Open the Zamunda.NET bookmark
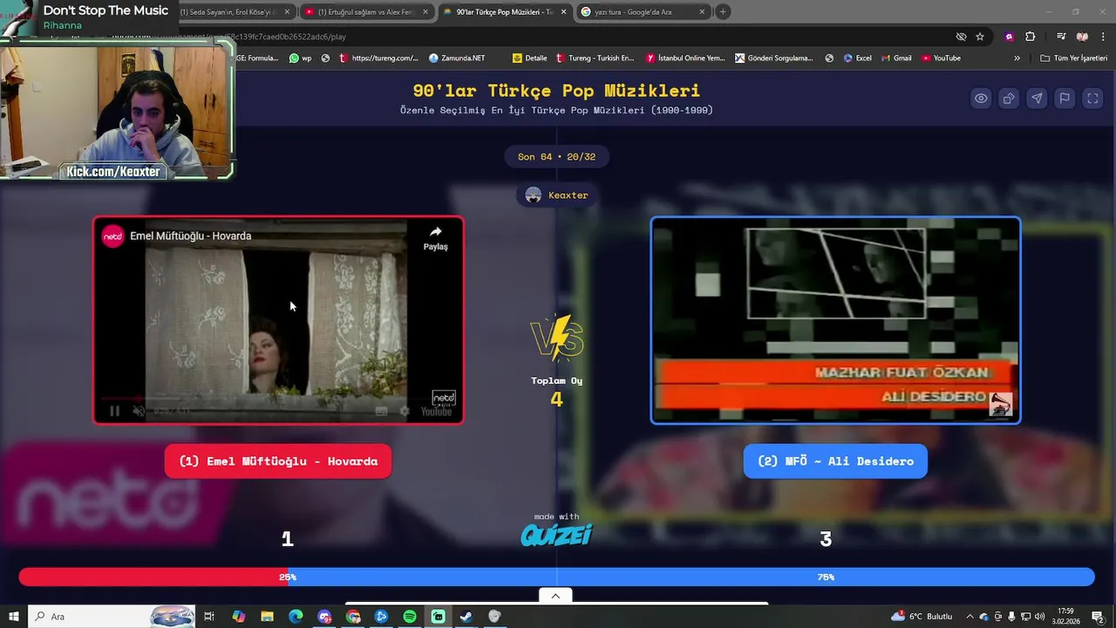The width and height of the screenshot is (1116, 628). (457, 58)
